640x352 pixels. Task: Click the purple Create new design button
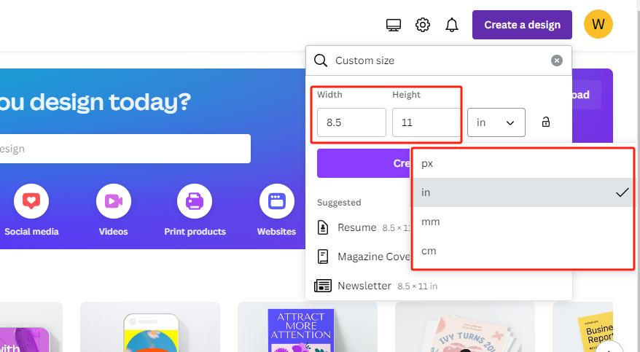pos(364,163)
